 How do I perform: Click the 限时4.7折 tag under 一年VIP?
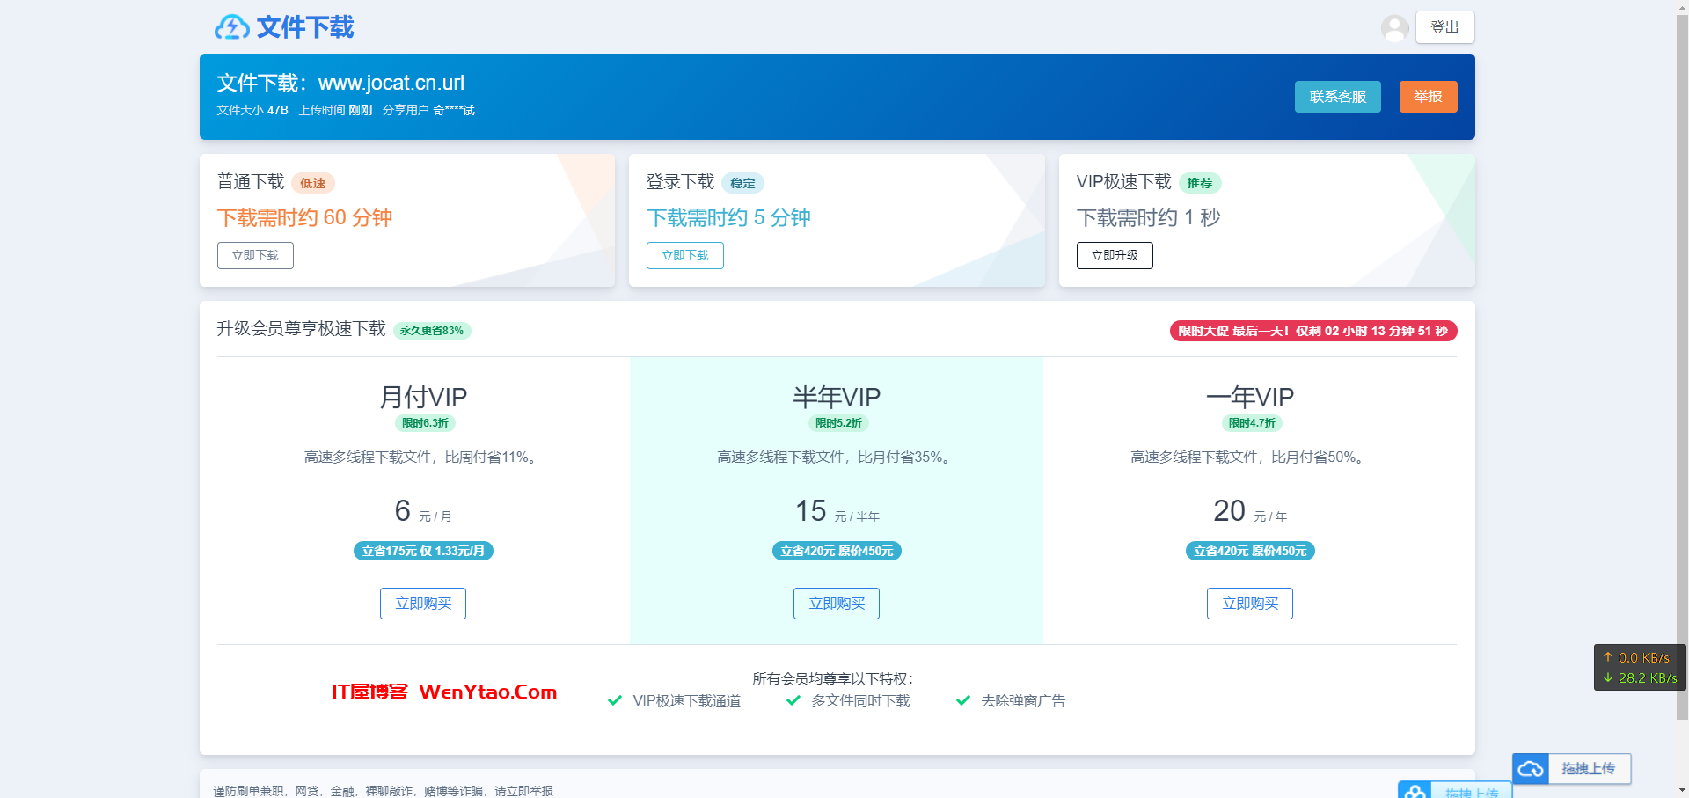point(1252,423)
